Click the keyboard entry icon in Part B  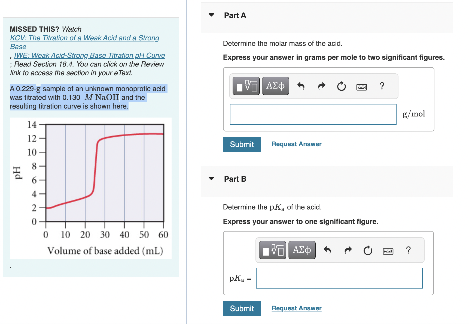tap(388, 251)
